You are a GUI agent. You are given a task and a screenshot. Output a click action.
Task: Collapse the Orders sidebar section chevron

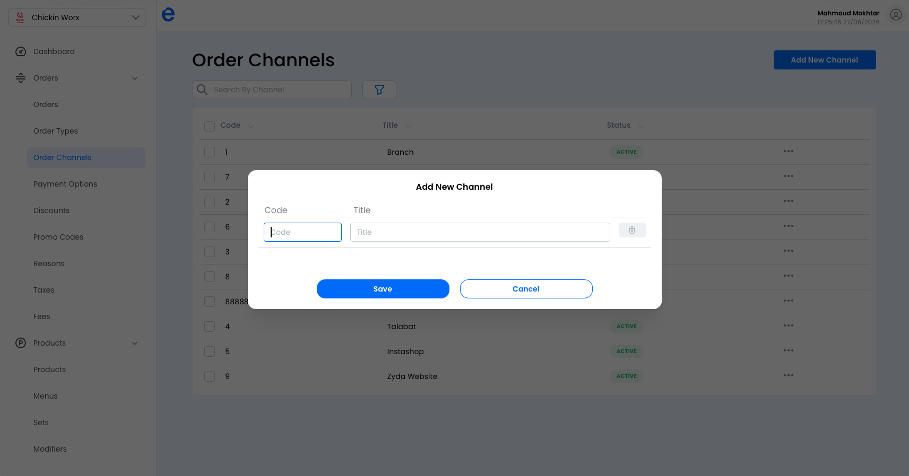(x=135, y=78)
